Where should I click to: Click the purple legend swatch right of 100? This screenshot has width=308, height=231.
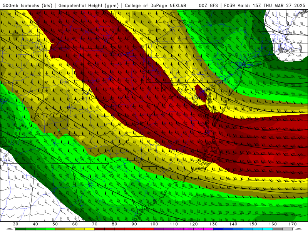click(159, 229)
